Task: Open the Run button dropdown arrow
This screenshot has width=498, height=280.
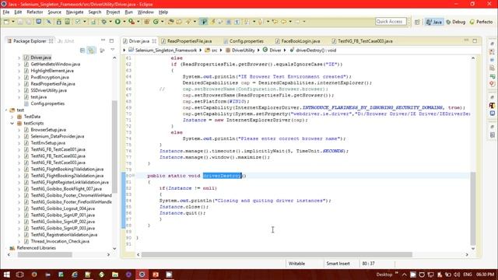Action: 124,22
